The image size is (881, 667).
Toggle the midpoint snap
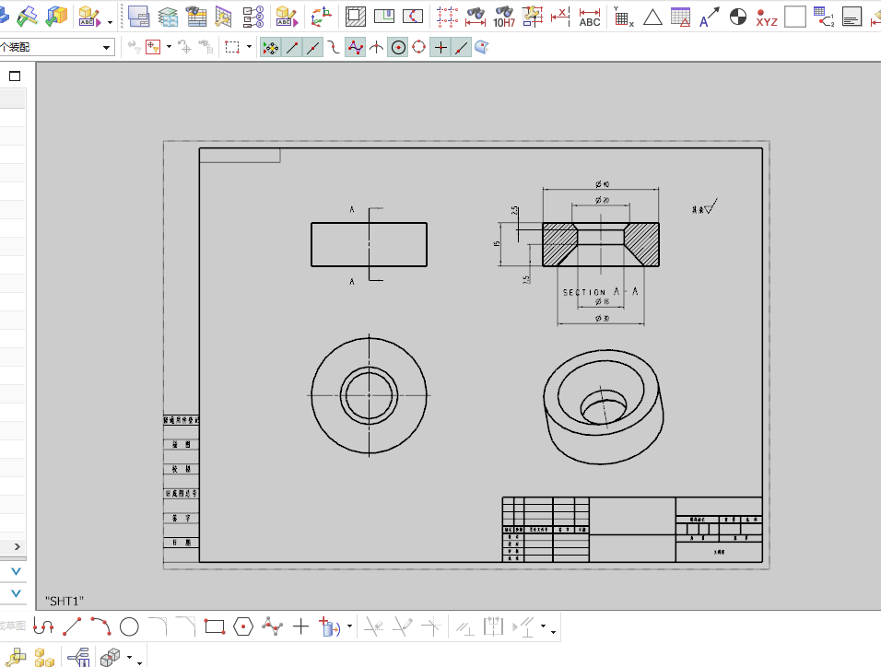[x=313, y=48]
